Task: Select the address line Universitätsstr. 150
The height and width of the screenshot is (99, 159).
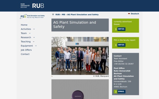Action: [x=122, y=81]
